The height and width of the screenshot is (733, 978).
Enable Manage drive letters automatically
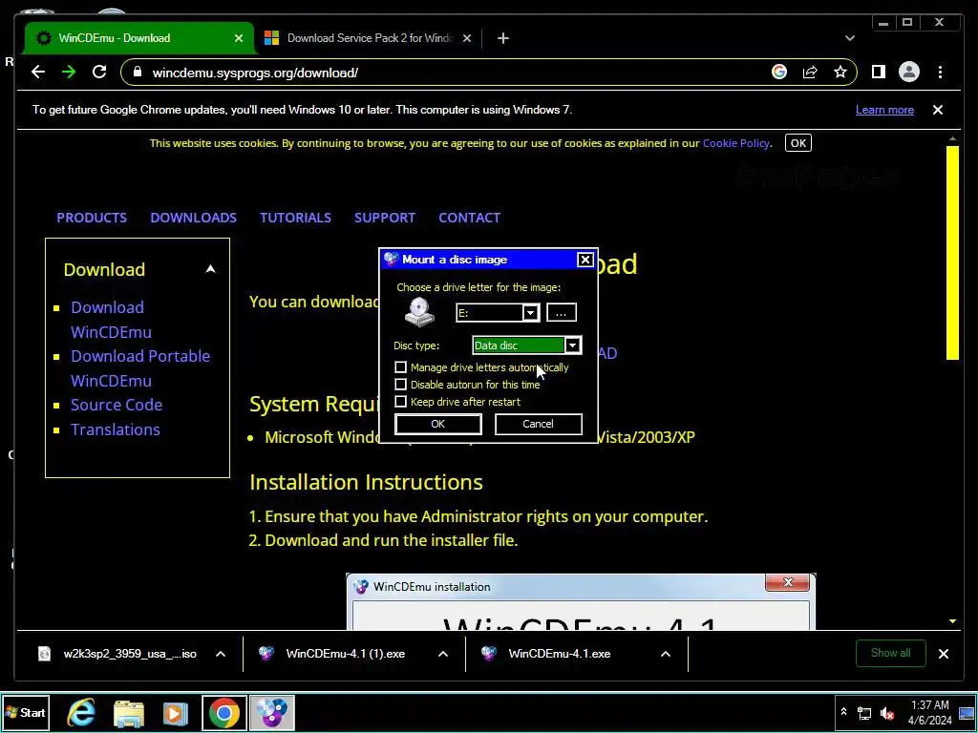pos(401,367)
